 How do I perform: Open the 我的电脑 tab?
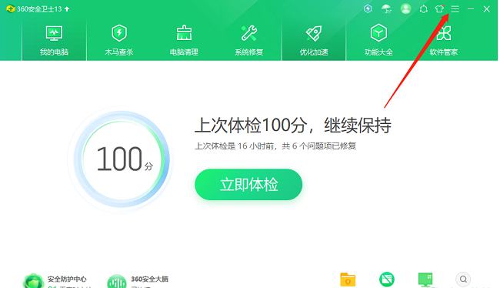[x=54, y=41]
